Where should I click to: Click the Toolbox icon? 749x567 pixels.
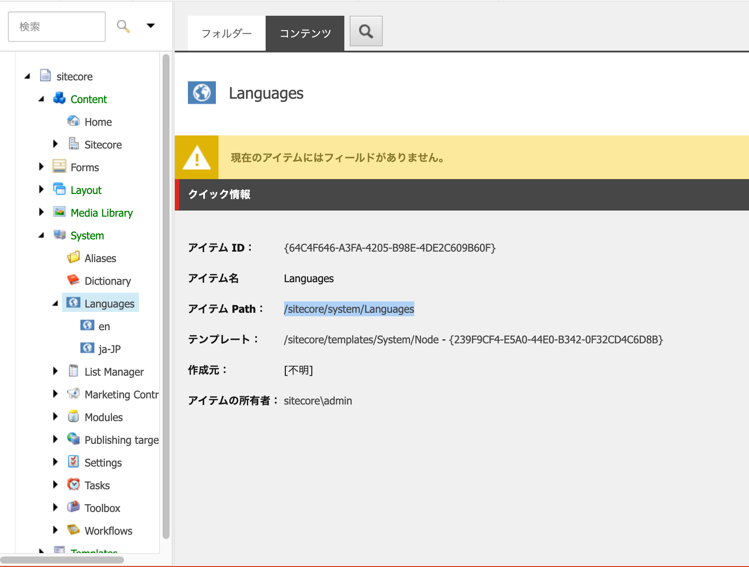(73, 507)
